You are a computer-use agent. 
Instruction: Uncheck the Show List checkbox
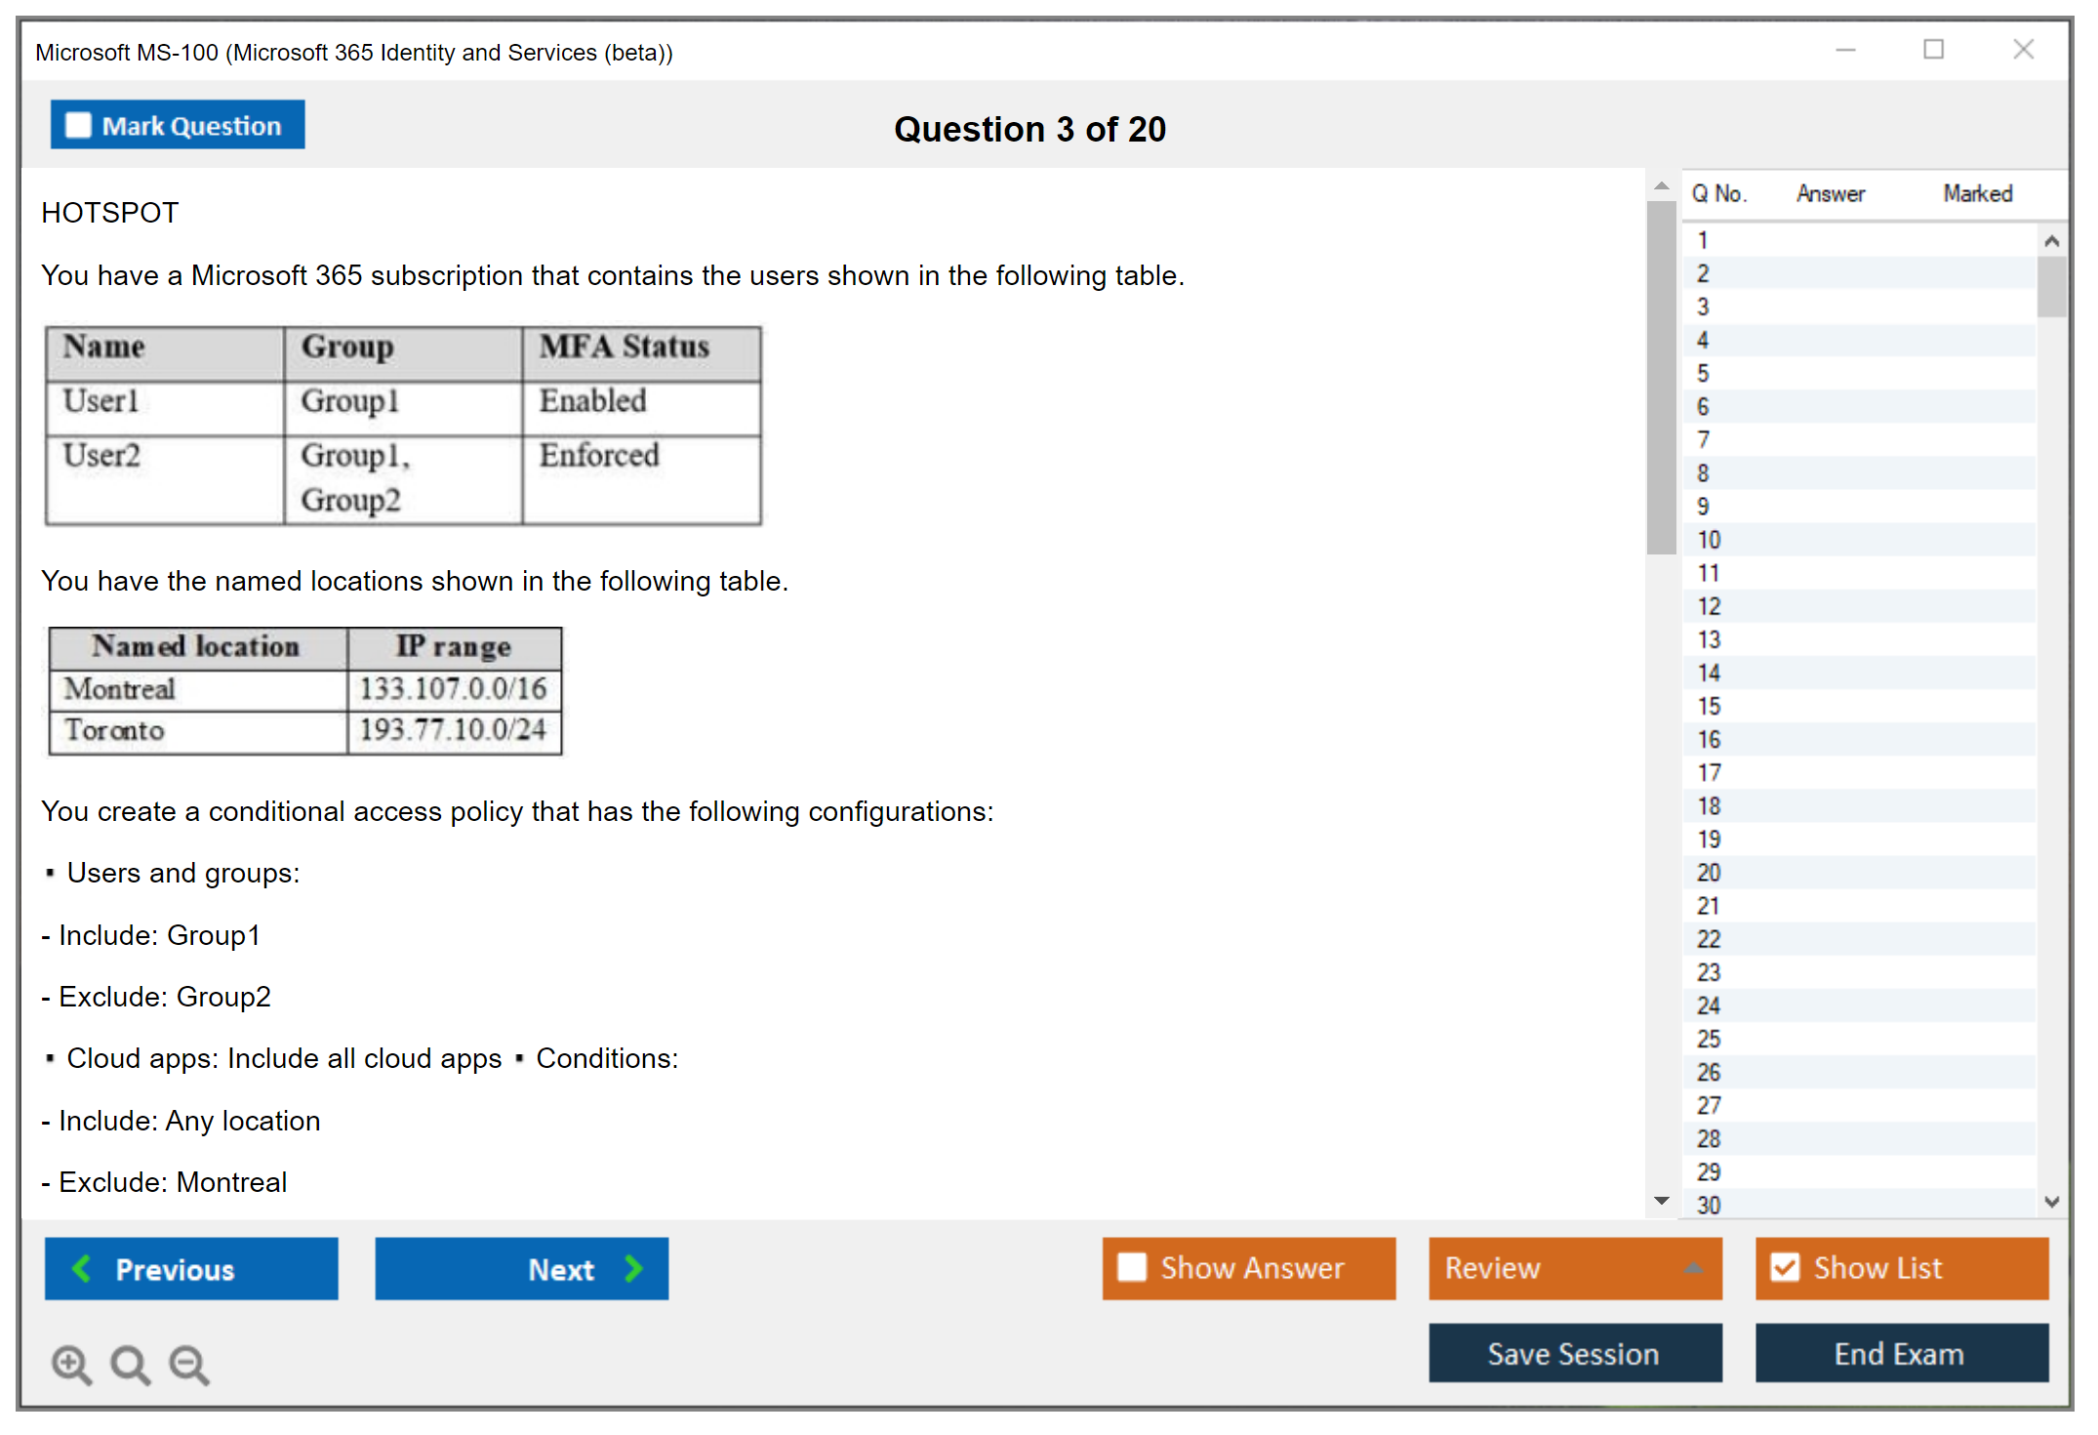point(1785,1267)
